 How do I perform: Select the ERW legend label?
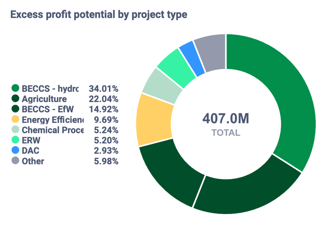point(31,141)
